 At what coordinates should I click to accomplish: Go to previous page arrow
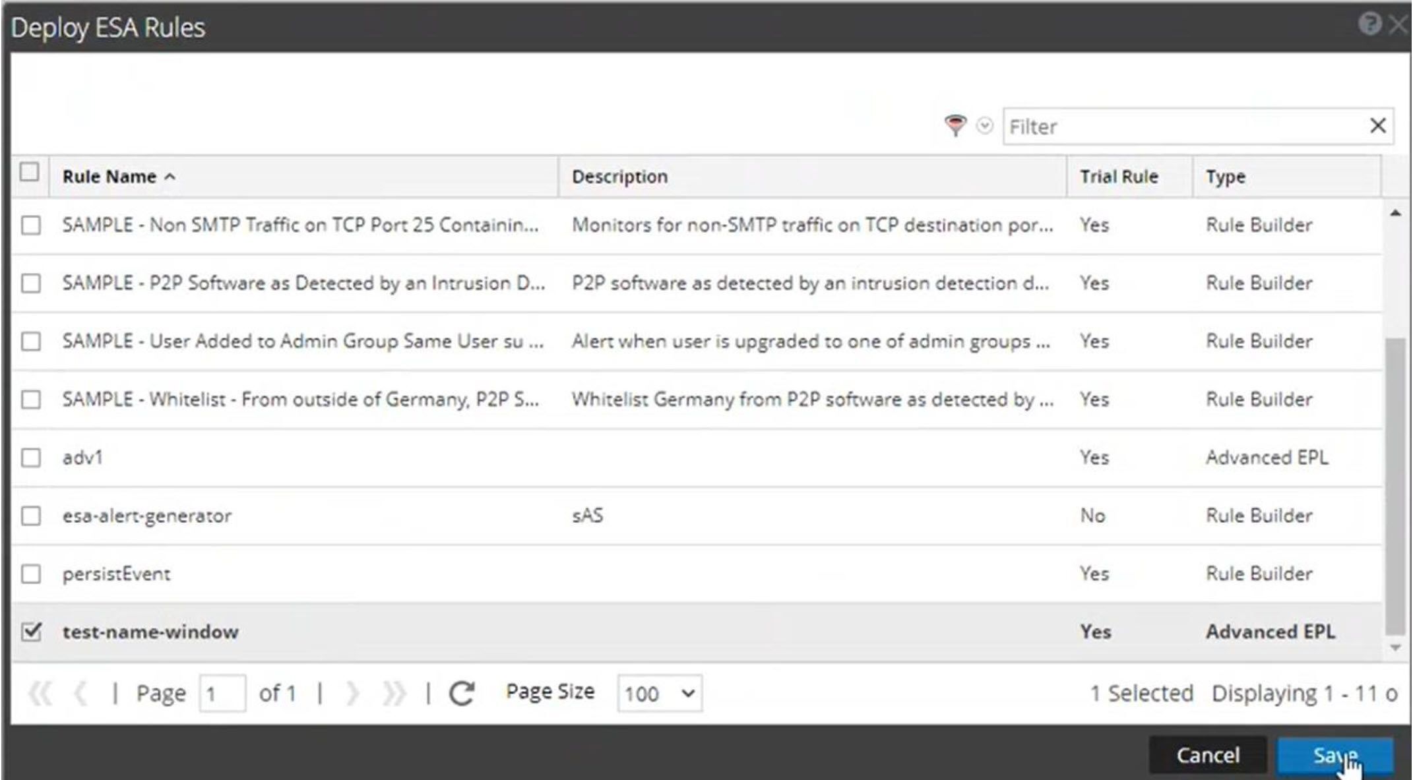[x=80, y=693]
